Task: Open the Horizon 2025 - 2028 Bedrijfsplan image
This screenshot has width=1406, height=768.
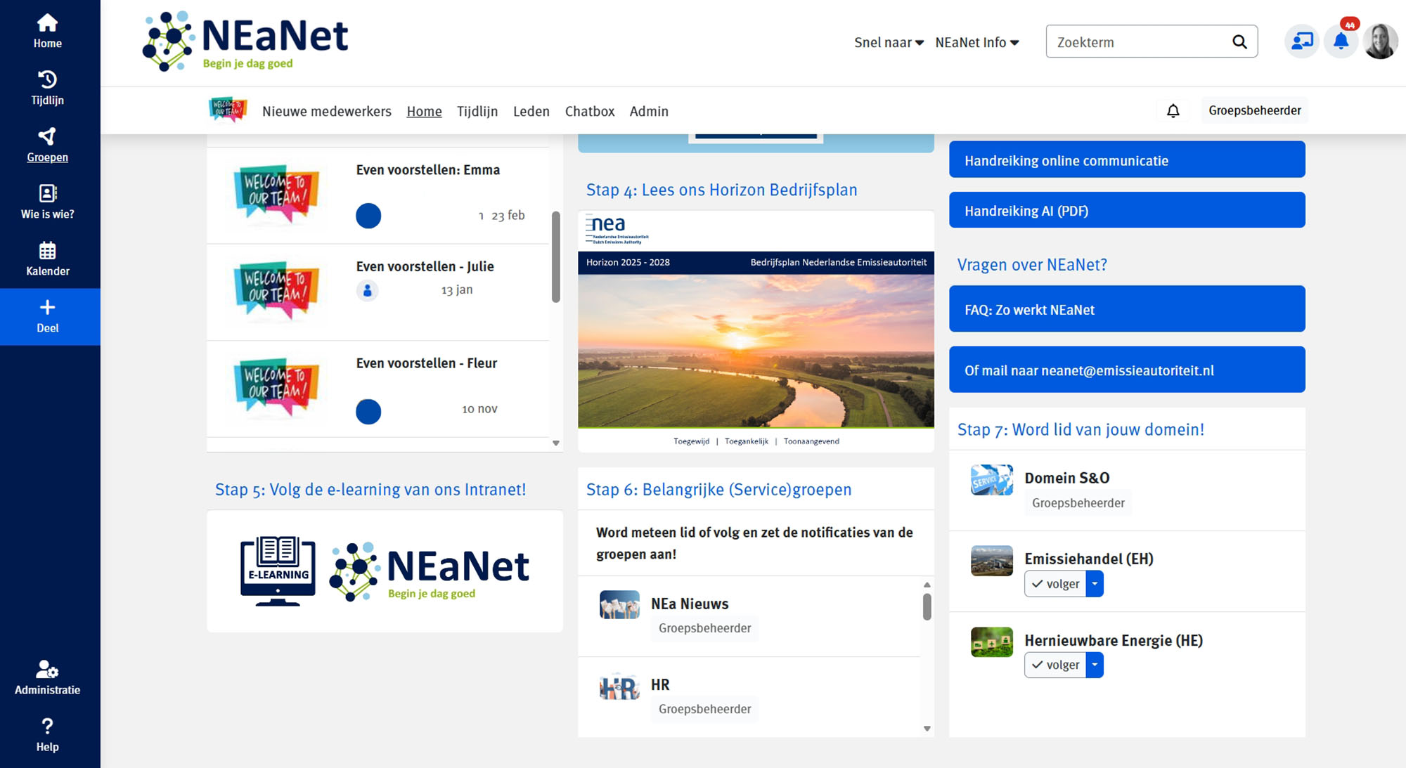Action: point(756,330)
